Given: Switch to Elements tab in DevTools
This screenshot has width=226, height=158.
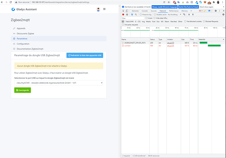Looking at the screenshot, I should coord(135,11).
